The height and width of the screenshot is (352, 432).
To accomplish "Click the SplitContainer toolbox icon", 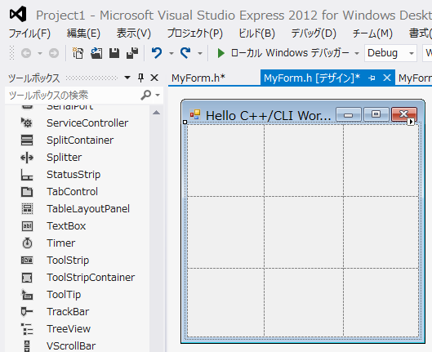I will (27, 140).
